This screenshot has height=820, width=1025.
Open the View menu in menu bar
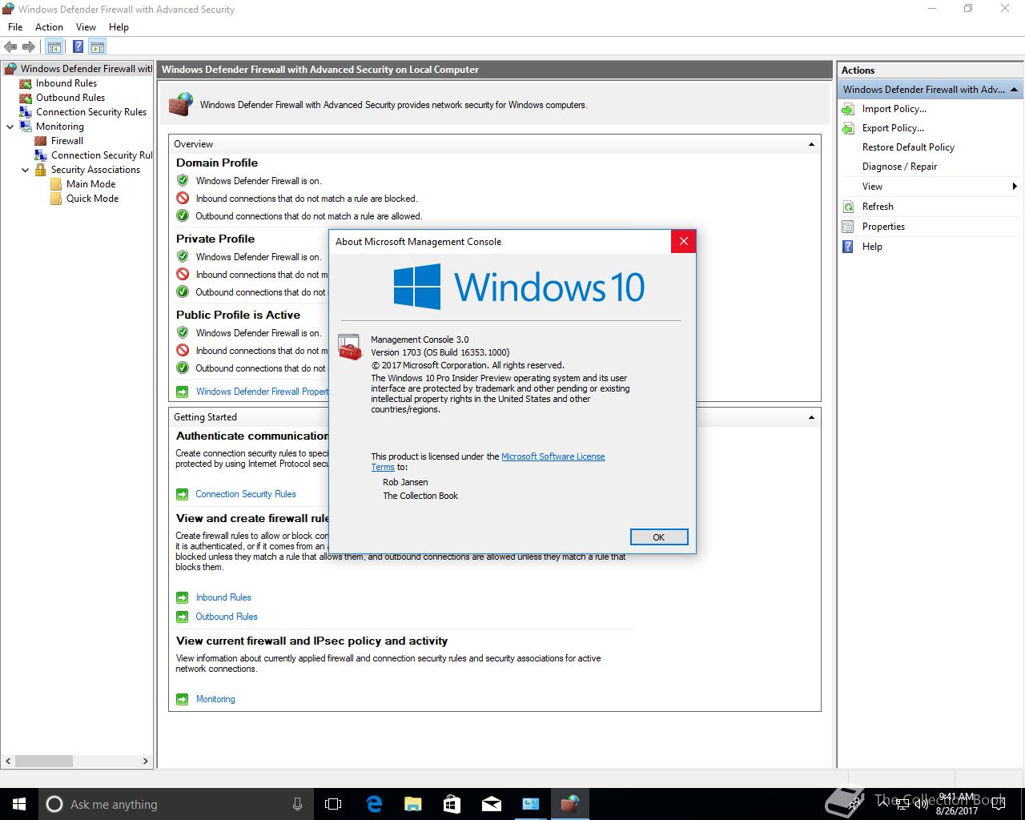pos(86,27)
